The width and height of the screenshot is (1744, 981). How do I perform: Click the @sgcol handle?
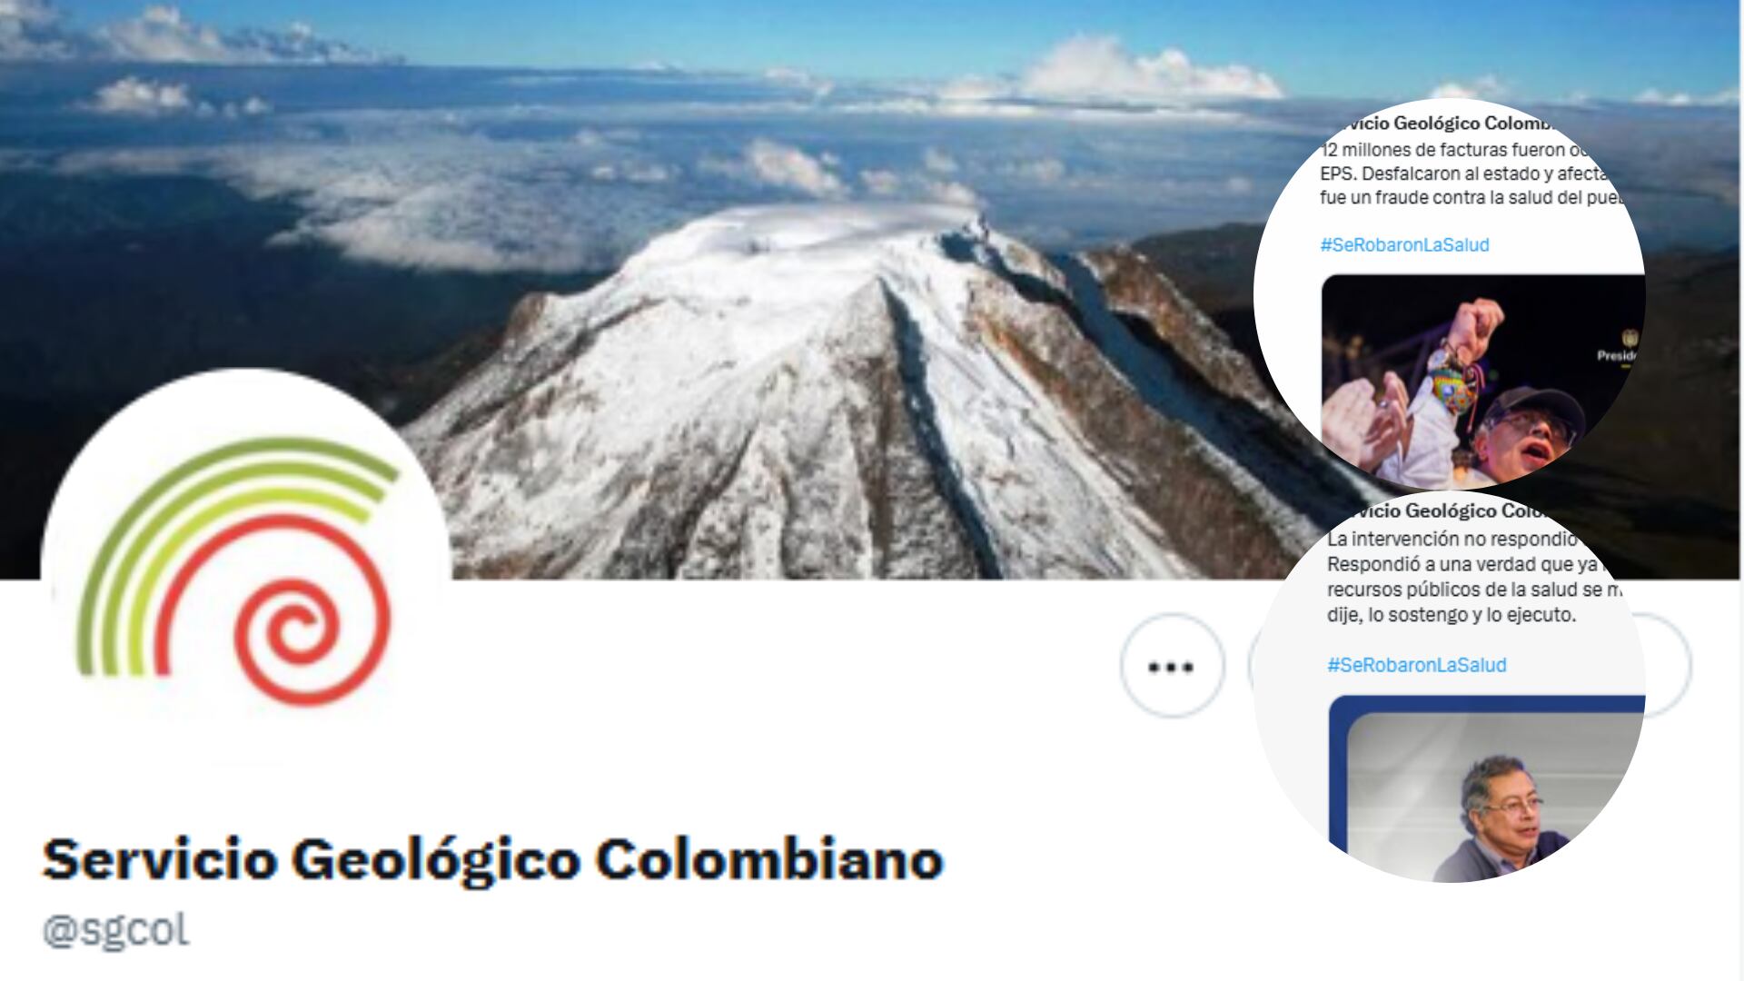[x=116, y=930]
